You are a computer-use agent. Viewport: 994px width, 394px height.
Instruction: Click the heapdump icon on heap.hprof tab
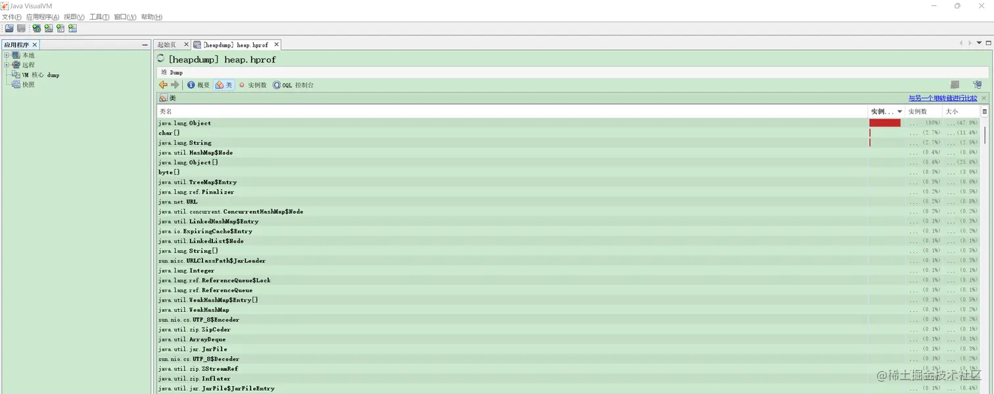point(197,45)
